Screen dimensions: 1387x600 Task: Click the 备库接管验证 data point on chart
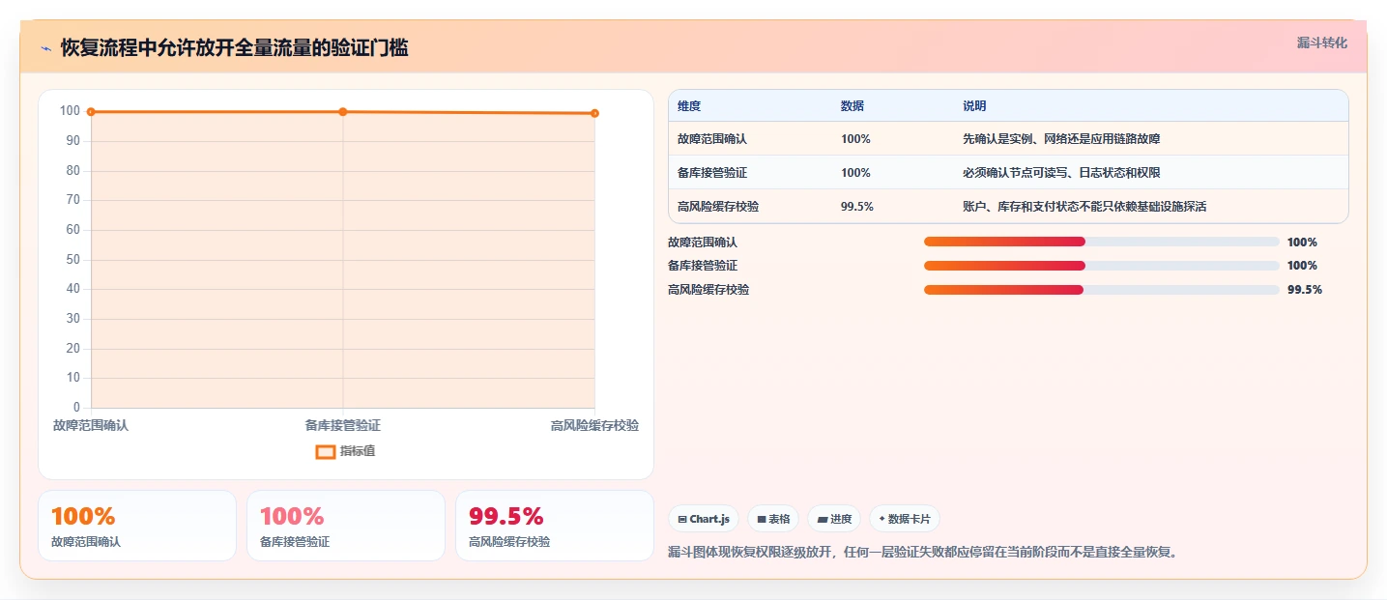[x=343, y=112]
